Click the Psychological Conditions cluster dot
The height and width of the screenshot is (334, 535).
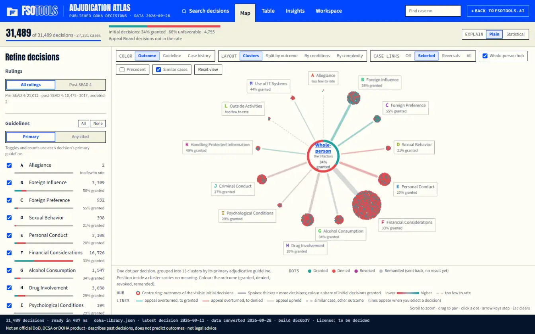point(280,205)
